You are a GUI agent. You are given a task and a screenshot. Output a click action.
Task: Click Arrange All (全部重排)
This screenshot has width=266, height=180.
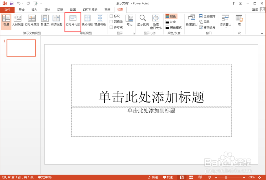207,16
